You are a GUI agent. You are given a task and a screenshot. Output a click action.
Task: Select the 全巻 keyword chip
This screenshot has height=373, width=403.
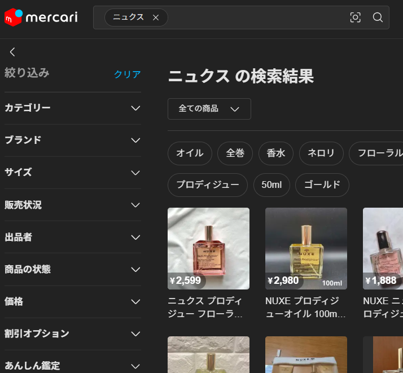[235, 153]
